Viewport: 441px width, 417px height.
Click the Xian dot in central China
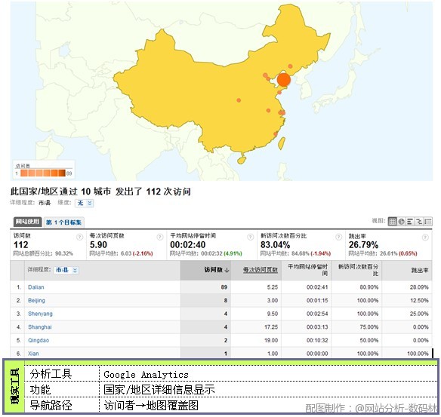click(239, 100)
